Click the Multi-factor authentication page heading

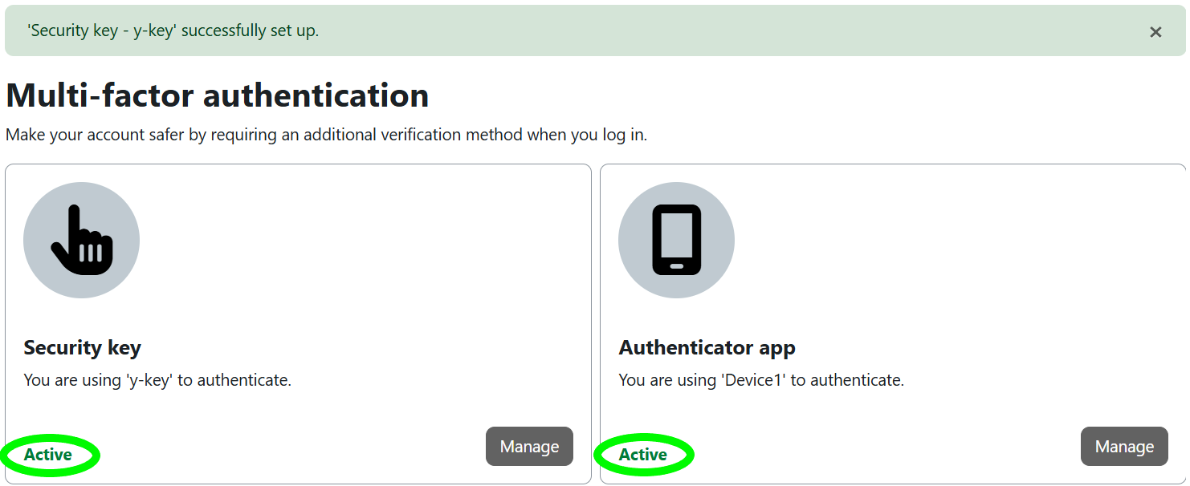(217, 95)
